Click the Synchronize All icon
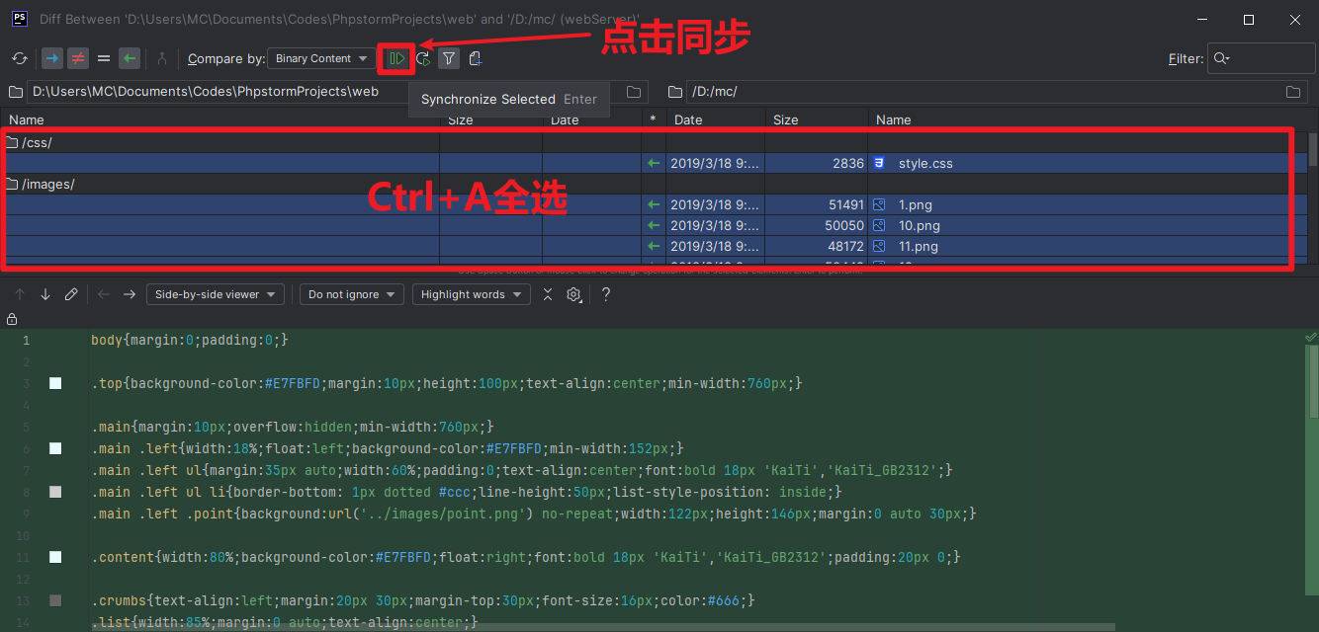 423,58
